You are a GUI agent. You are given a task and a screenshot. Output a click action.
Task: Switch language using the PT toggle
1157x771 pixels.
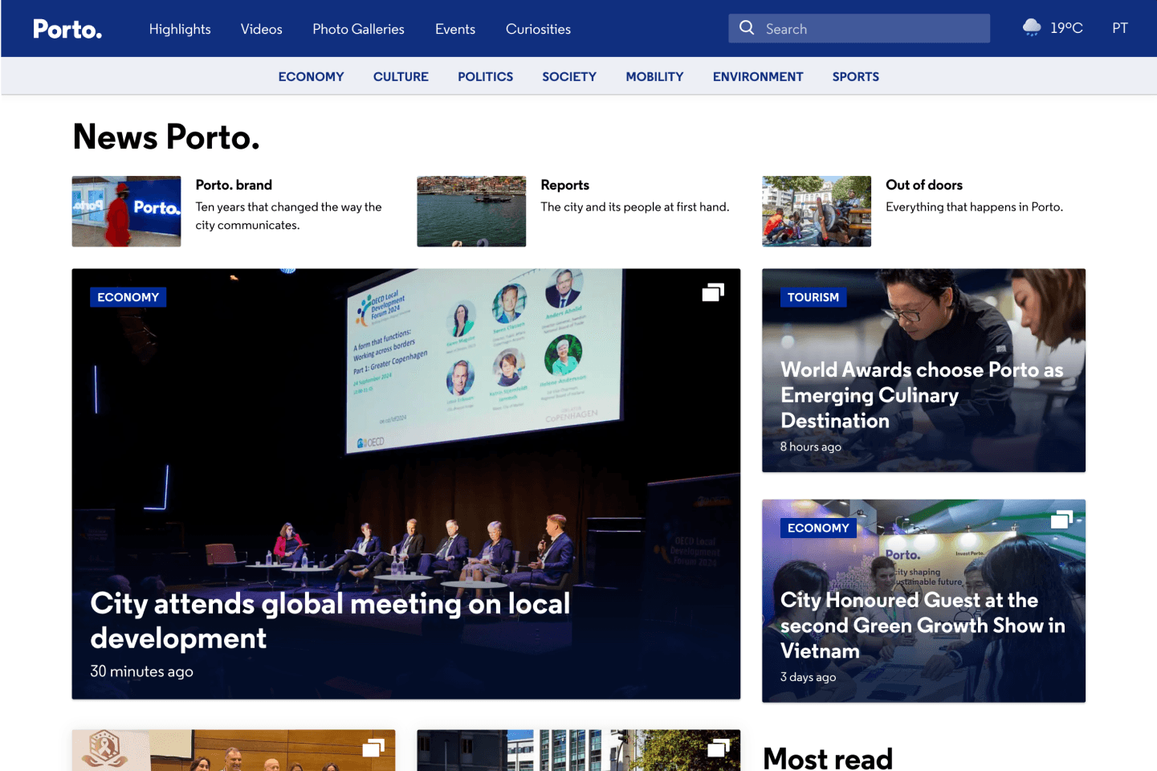pyautogui.click(x=1119, y=29)
